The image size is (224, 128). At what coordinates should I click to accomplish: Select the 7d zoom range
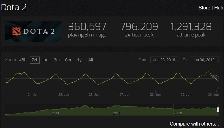coord(35,60)
